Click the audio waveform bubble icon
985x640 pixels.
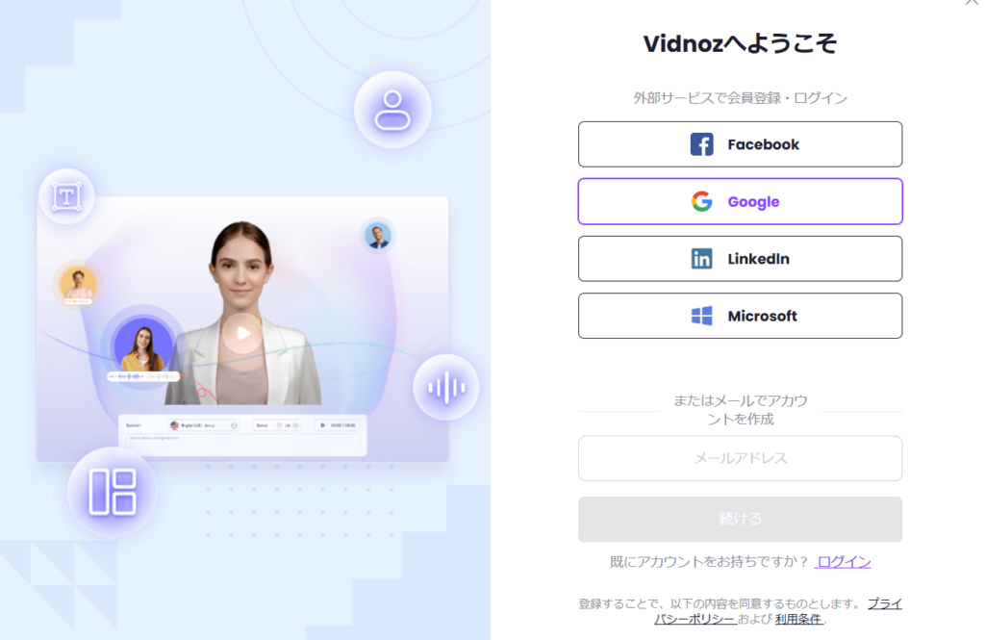[x=446, y=387]
